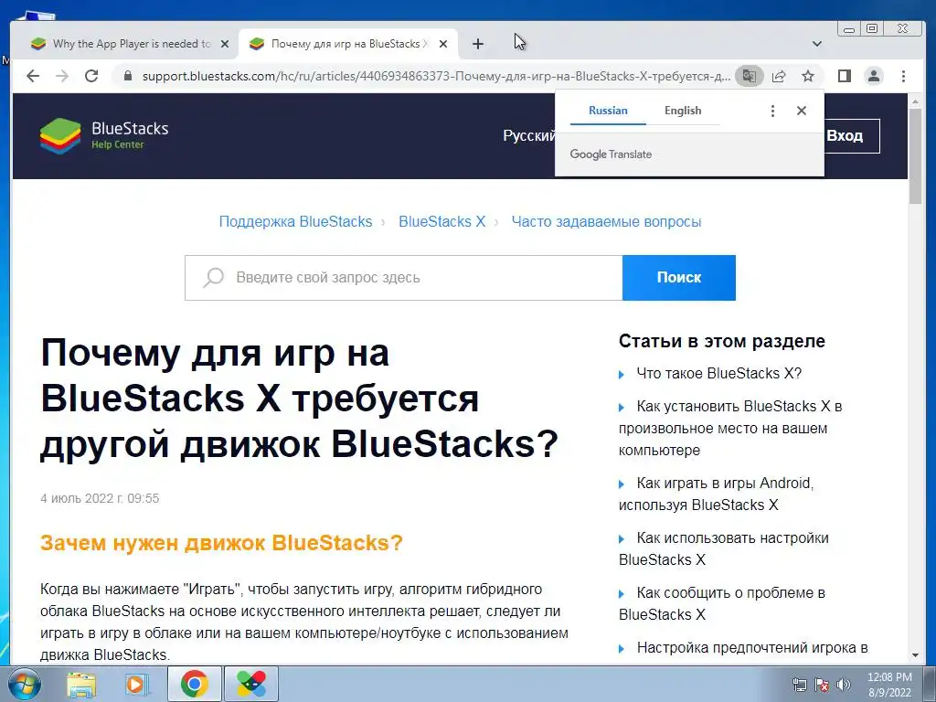Close the 'Почему для игр на BlueStacks X' tab

[x=443, y=44]
